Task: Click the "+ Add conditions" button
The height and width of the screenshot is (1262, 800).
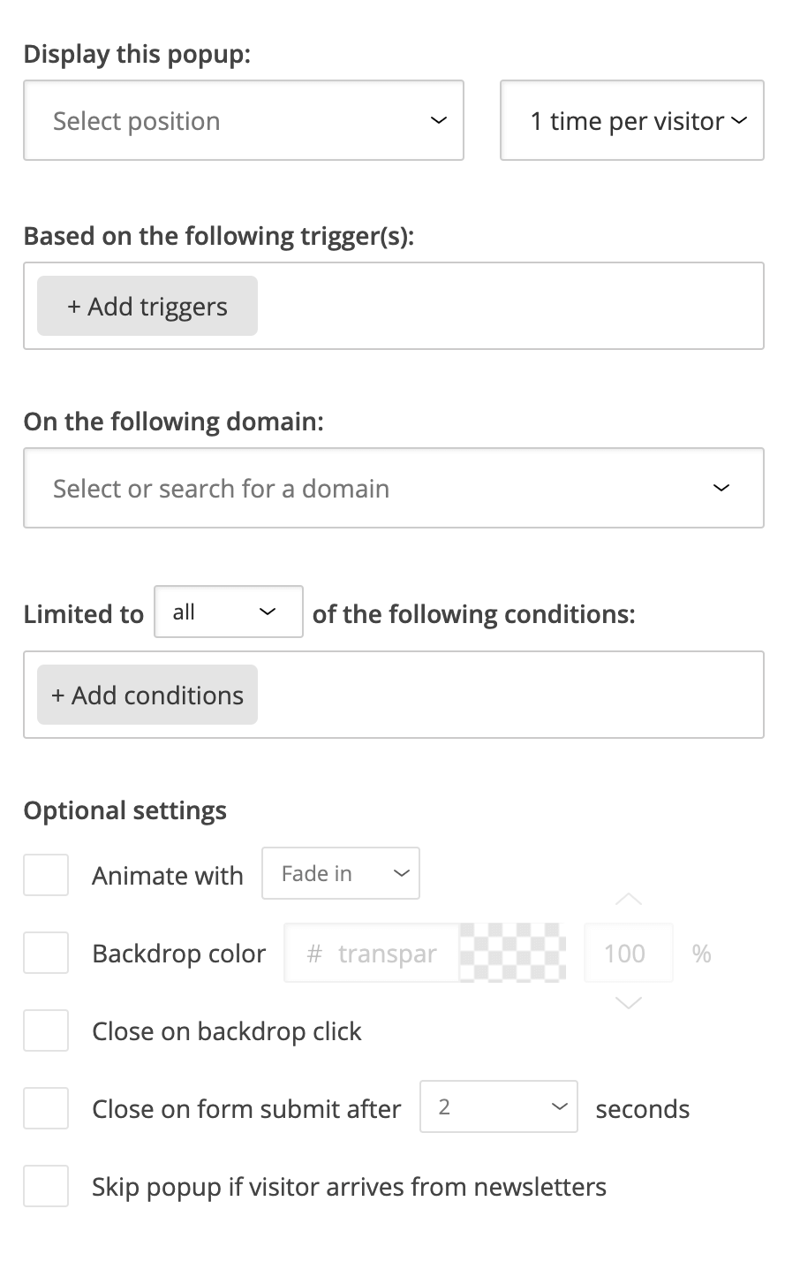Action: click(x=147, y=695)
